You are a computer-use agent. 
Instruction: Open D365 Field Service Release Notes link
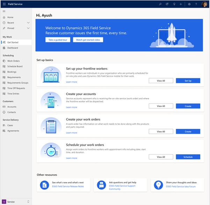[x=68, y=186]
